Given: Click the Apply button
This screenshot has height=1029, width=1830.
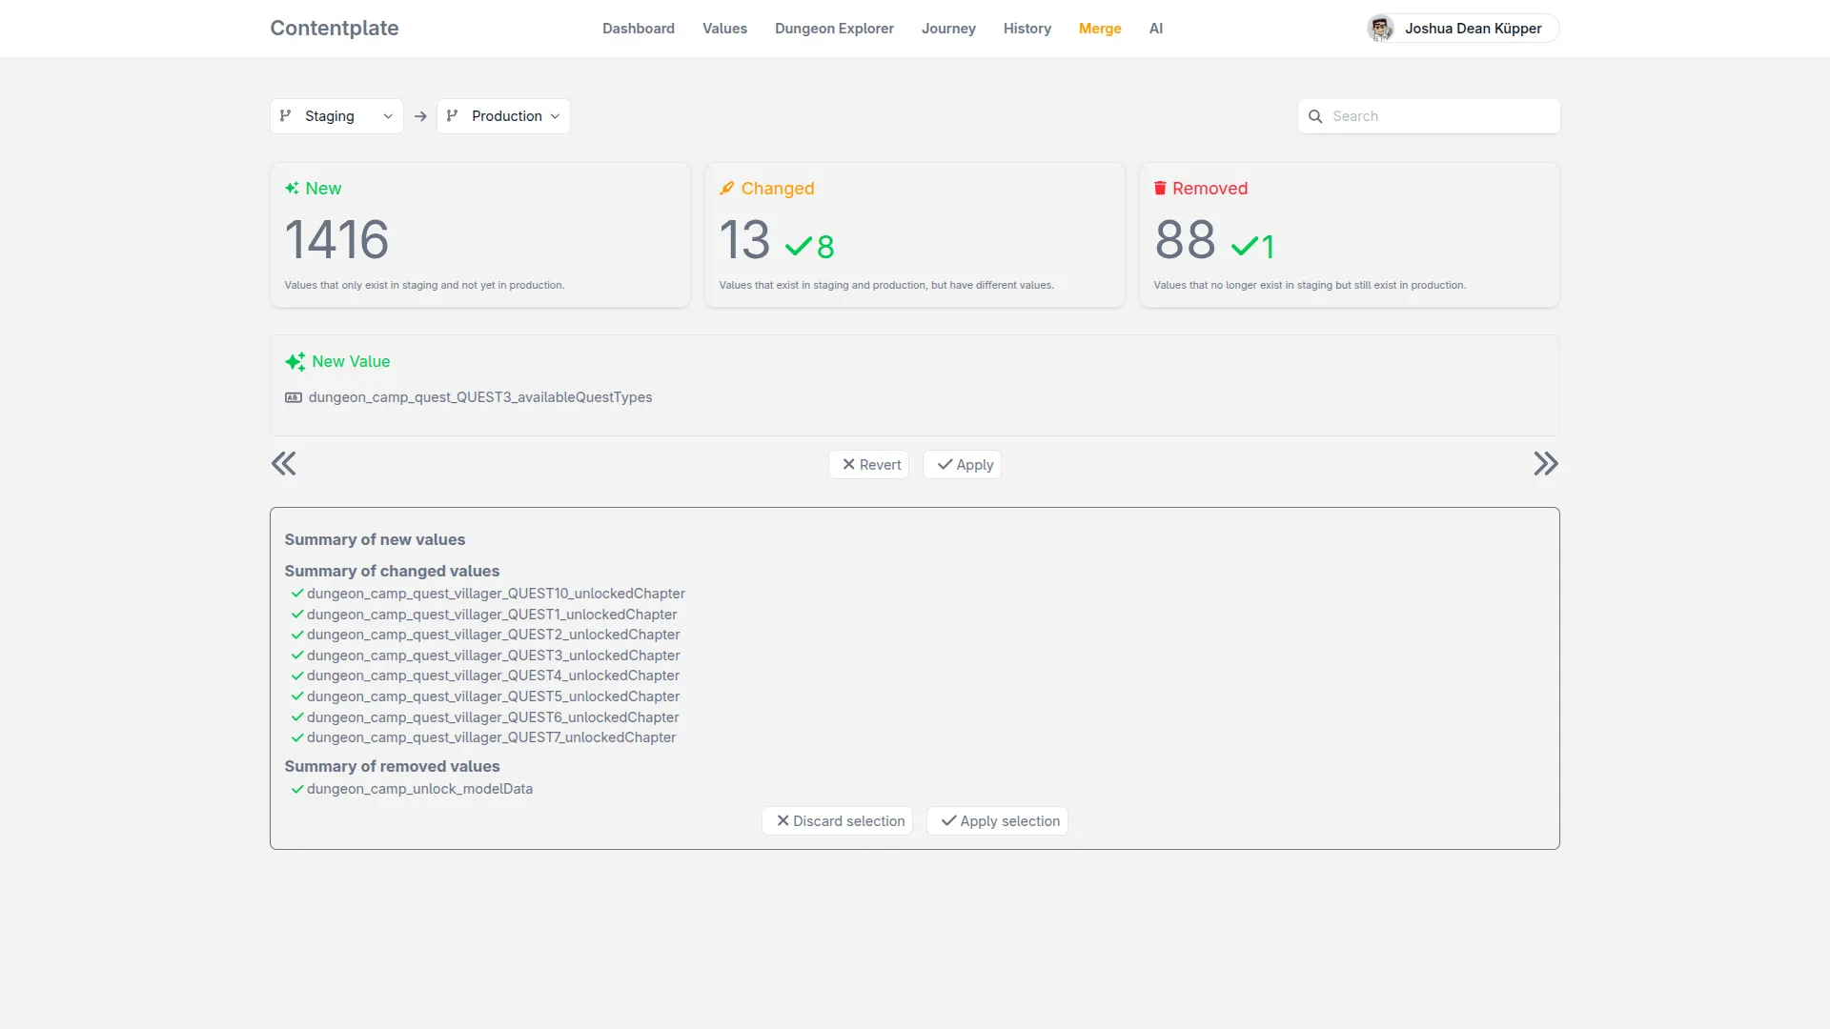Looking at the screenshot, I should tap(963, 465).
